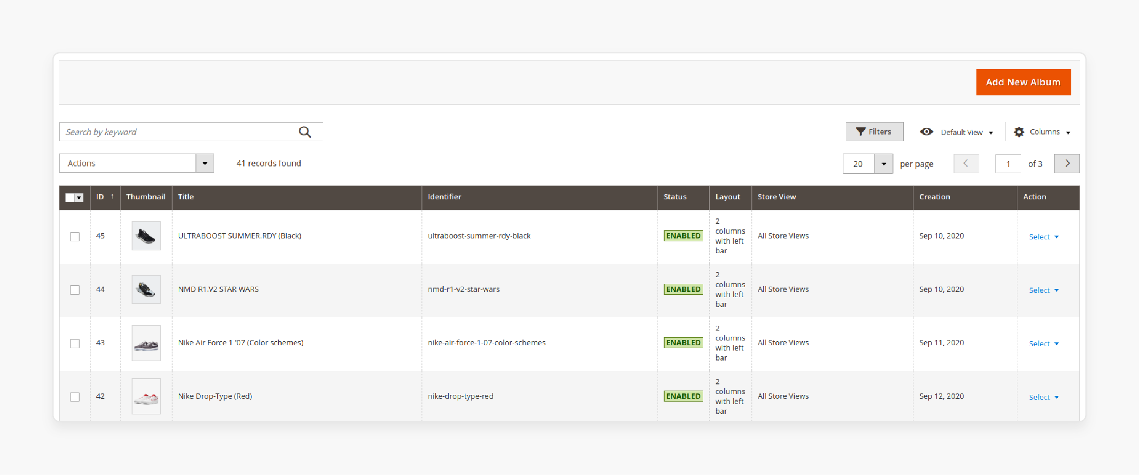Sort by the Title column header
This screenshot has width=1139, height=475.
pyautogui.click(x=297, y=197)
